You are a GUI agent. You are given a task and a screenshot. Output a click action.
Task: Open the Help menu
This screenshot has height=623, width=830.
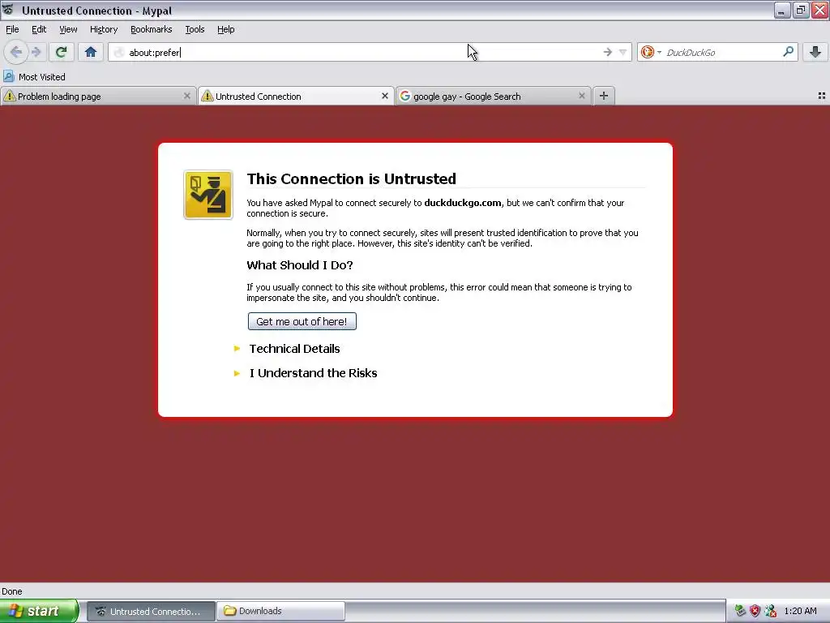(x=225, y=29)
